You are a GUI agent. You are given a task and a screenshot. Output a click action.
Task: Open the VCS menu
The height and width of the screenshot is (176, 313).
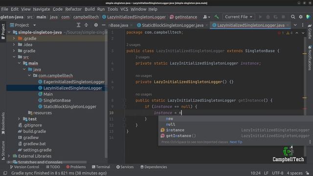124,9
